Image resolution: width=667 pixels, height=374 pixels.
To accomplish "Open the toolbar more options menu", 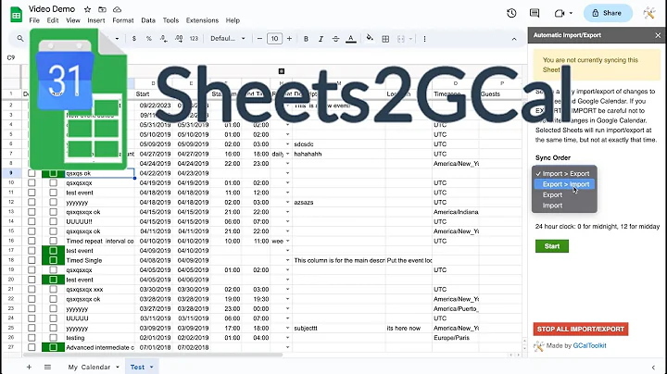I will click(424, 39).
